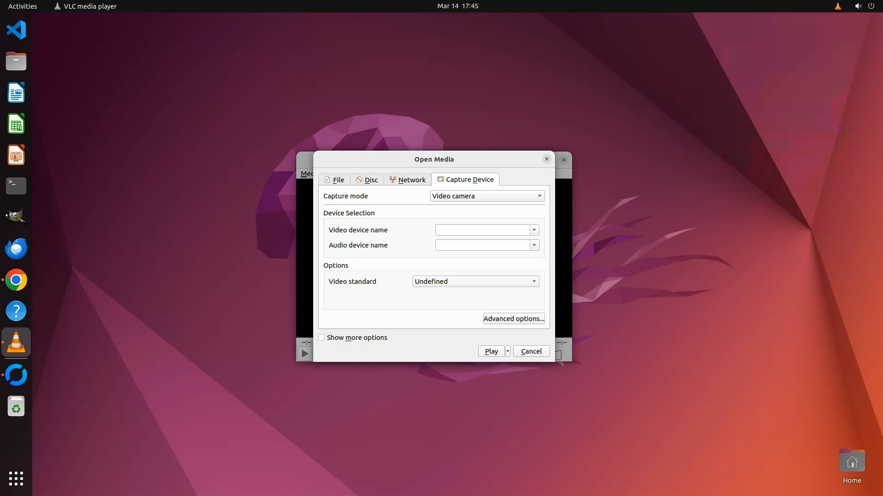This screenshot has height=496, width=883.
Task: Open GIMP image editor icon
Action: click(16, 216)
